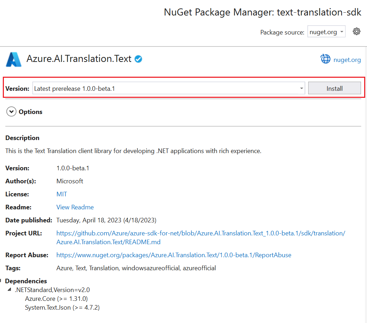The width and height of the screenshot is (367, 323).
Task: Open the GitHub Project URL link
Action: click(200, 233)
